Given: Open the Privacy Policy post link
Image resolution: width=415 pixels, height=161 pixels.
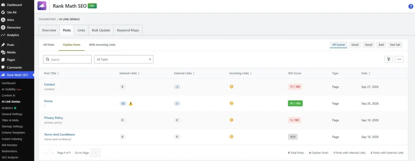Looking at the screenshot, I should click(x=53, y=118).
